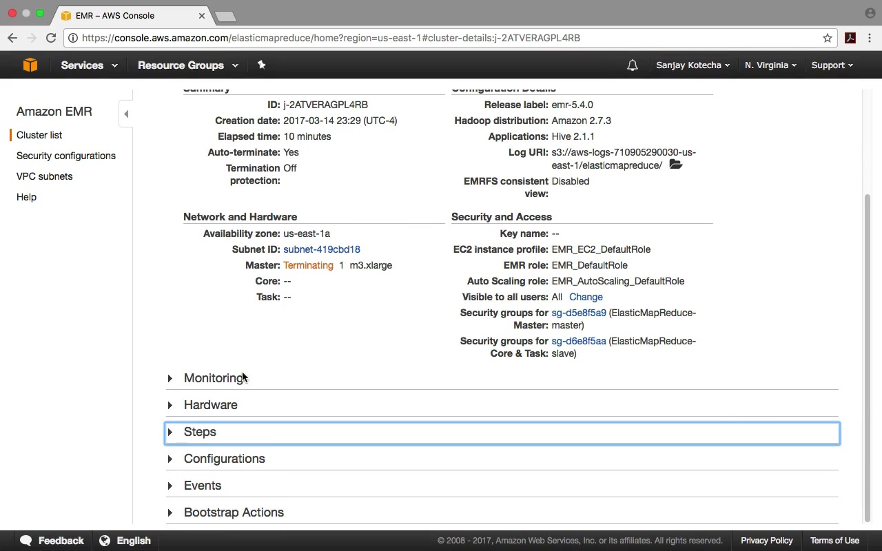Expand the Bootstrap Actions section
The width and height of the screenshot is (882, 551).
(x=502, y=512)
